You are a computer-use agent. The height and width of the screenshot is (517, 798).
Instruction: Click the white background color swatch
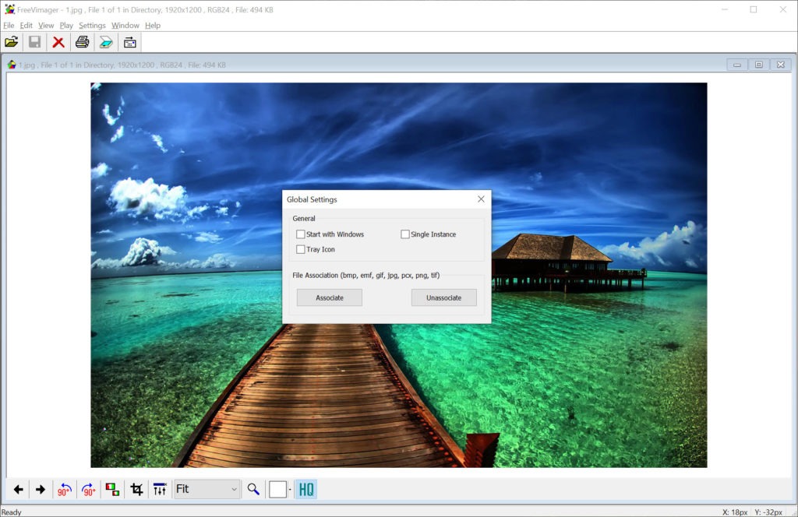point(277,490)
